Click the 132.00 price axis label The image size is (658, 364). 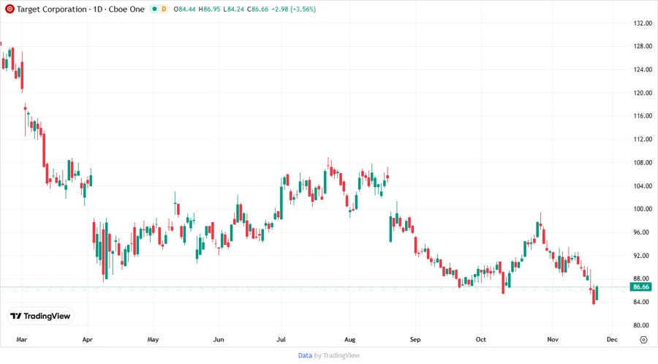pos(643,23)
